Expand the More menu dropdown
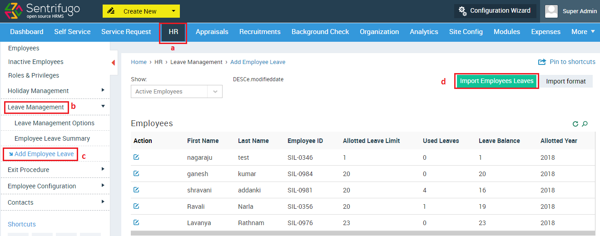The width and height of the screenshot is (600, 236). [x=583, y=32]
